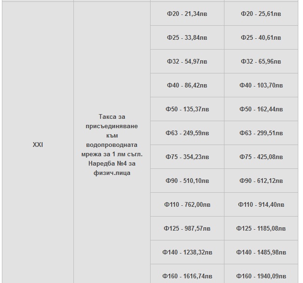Click the 'Такса за присъединяване' description cell

point(112,145)
